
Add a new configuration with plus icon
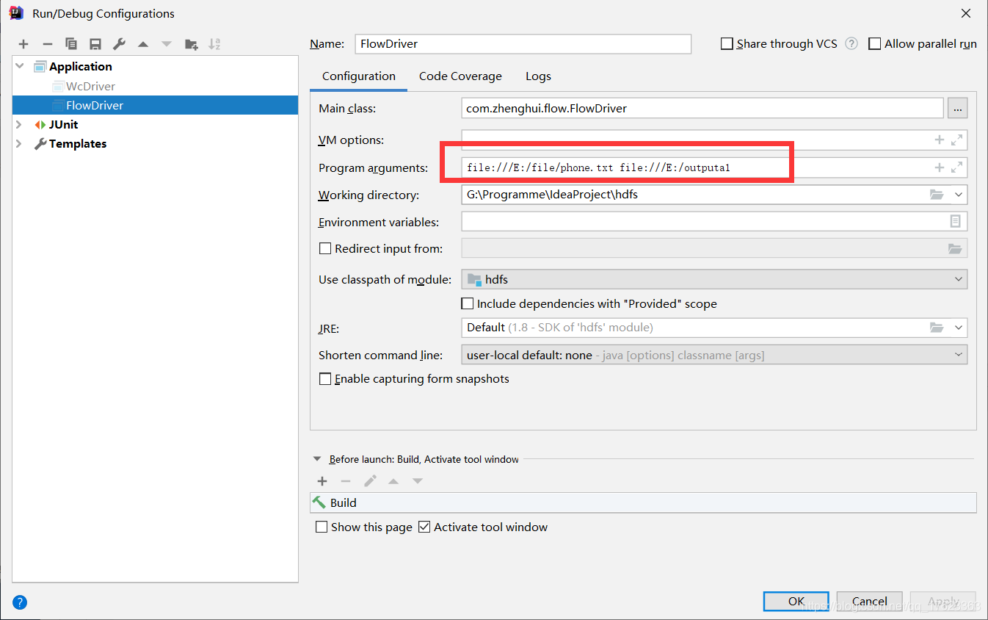23,44
